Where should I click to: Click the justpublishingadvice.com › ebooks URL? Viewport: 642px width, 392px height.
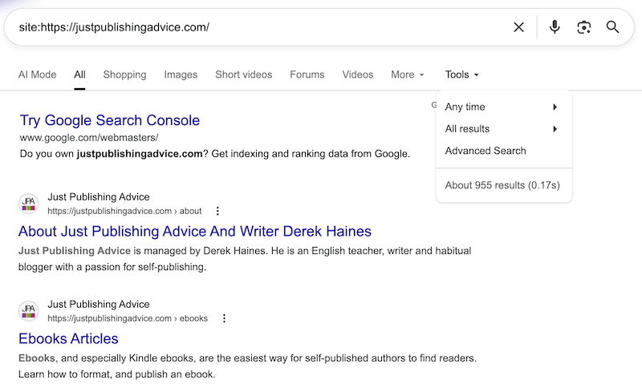(128, 318)
